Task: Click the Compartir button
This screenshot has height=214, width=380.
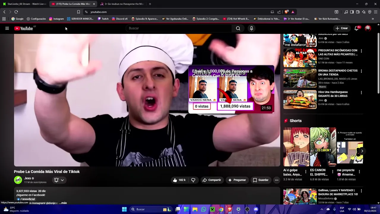Action: [x=212, y=180]
